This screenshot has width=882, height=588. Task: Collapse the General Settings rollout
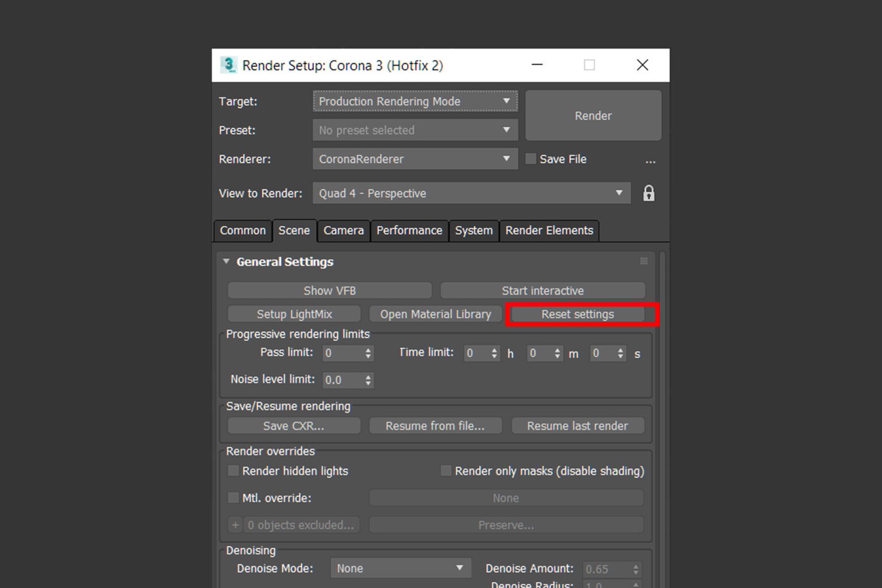point(226,261)
